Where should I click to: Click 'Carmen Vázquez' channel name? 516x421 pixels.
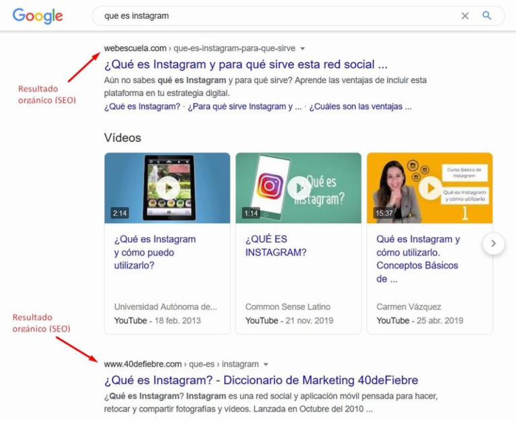(408, 307)
